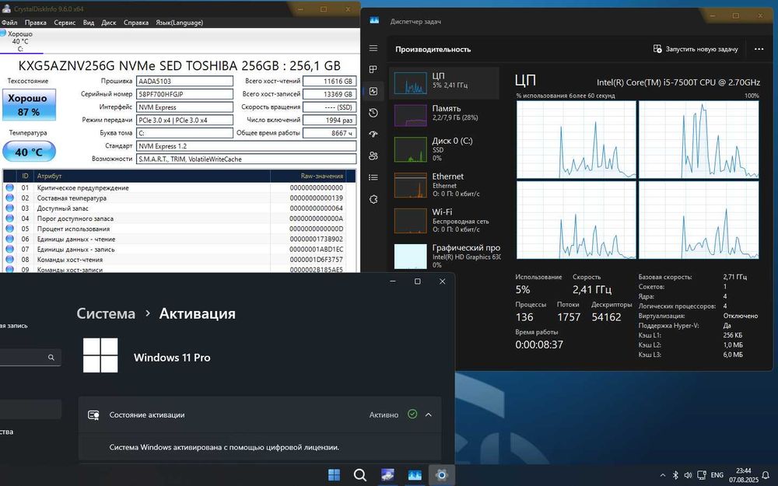Open the Вид menu in CrystalDiskInfo
Screen dimensions: 778x486
(89, 23)
